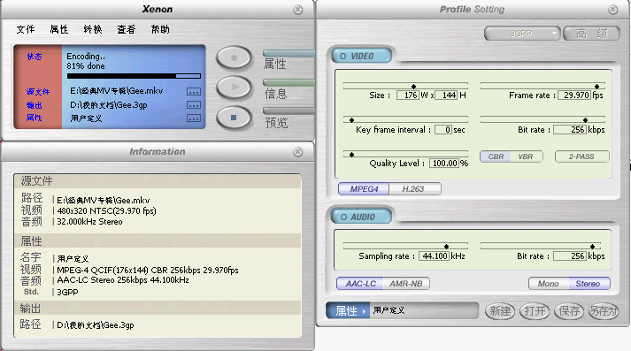Open profile ellipsis button beside 用户定义
631x351 pixels.
pos(194,118)
